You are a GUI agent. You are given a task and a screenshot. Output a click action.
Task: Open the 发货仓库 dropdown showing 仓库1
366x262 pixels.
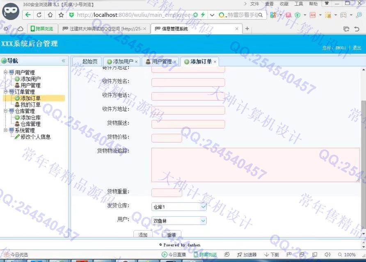(179, 207)
